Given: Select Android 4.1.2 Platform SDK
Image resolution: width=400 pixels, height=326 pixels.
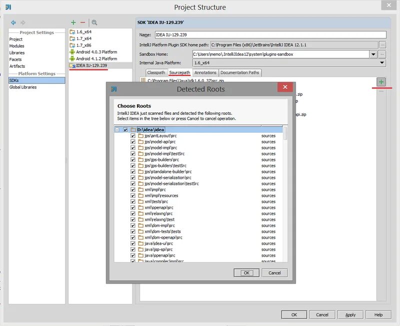Looking at the screenshot, I should 96,58.
